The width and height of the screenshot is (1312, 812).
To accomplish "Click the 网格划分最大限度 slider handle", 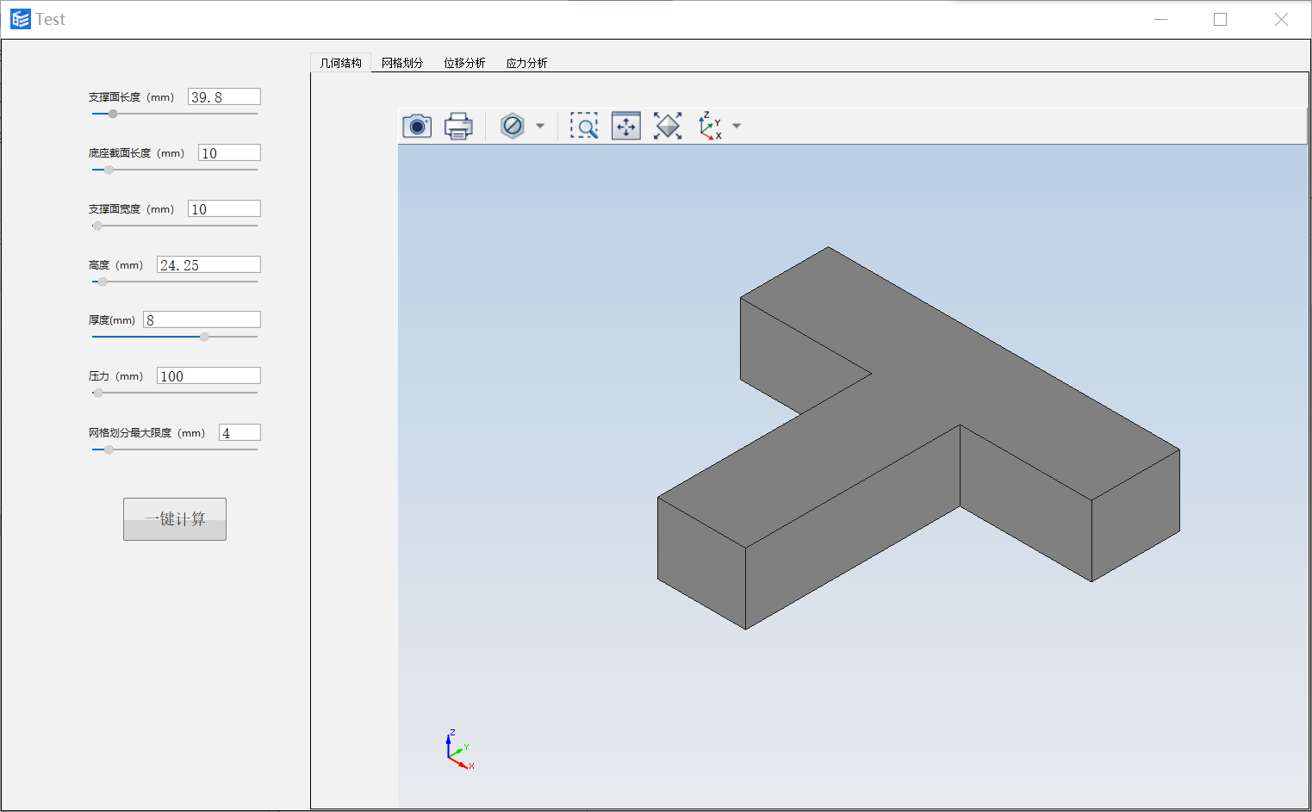I will [x=109, y=449].
